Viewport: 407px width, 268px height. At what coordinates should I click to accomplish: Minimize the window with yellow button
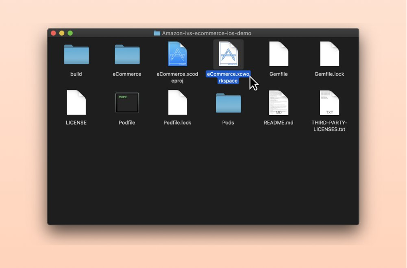pyautogui.click(x=62, y=33)
